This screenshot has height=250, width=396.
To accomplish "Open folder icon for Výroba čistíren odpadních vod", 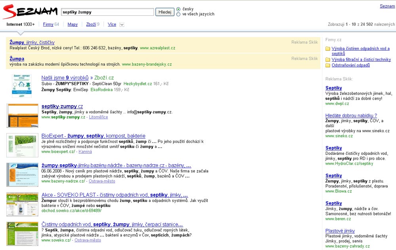I will coord(328,49).
